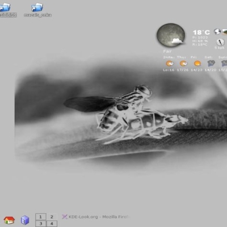Switch to virtual desktop 1 in pager
This screenshot has width=227, height=227.
tap(40, 217)
